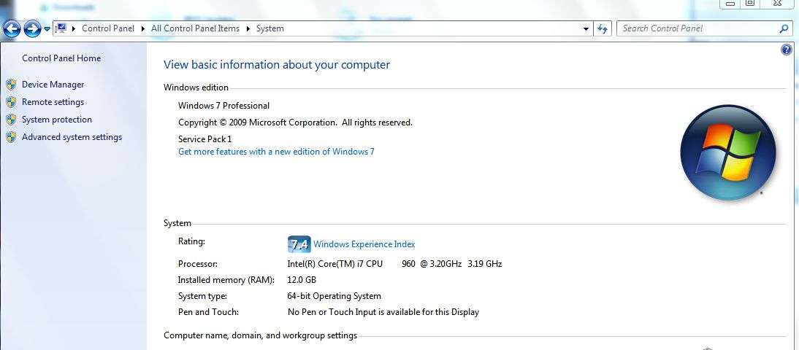Image resolution: width=799 pixels, height=350 pixels.
Task: Select Control Panel breadcrumb
Action: [108, 28]
